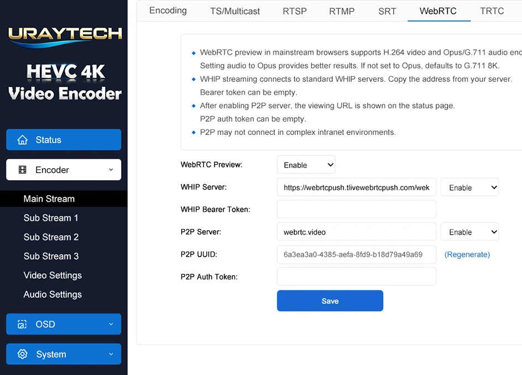Focus the P2P Auth Token field
Screen dimensions: 522x375
pyautogui.click(x=357, y=277)
